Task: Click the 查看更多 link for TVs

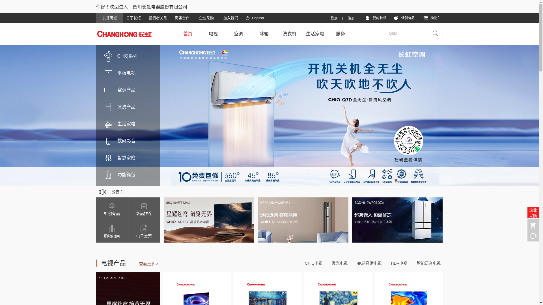Action: click(x=148, y=264)
